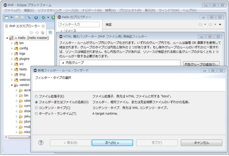229x156 pixels.
Task: Open the ソース(S) menu
Action: (72, 10)
